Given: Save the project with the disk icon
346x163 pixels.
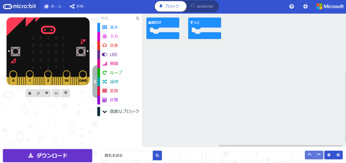Looking at the screenshot, I should pos(157,156).
